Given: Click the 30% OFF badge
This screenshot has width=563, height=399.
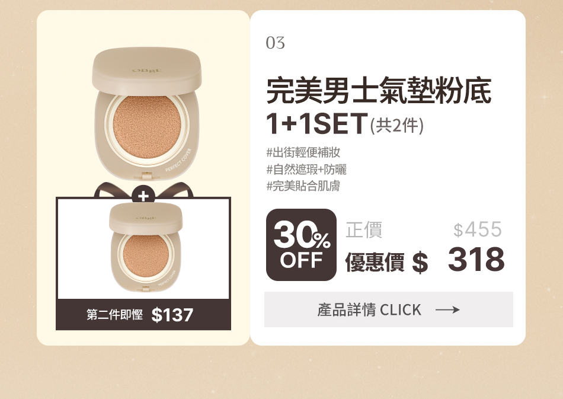Looking at the screenshot, I should pyautogui.click(x=301, y=245).
